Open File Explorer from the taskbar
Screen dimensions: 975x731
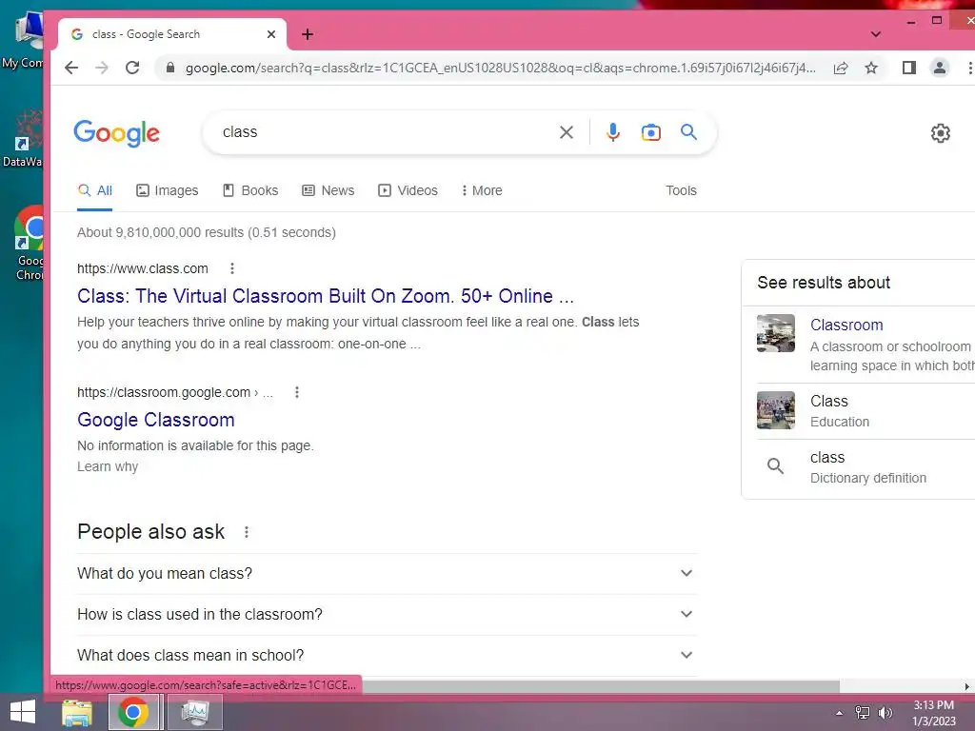(77, 712)
